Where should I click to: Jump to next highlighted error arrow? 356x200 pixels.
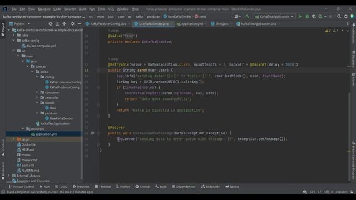pyautogui.click(x=347, y=31)
